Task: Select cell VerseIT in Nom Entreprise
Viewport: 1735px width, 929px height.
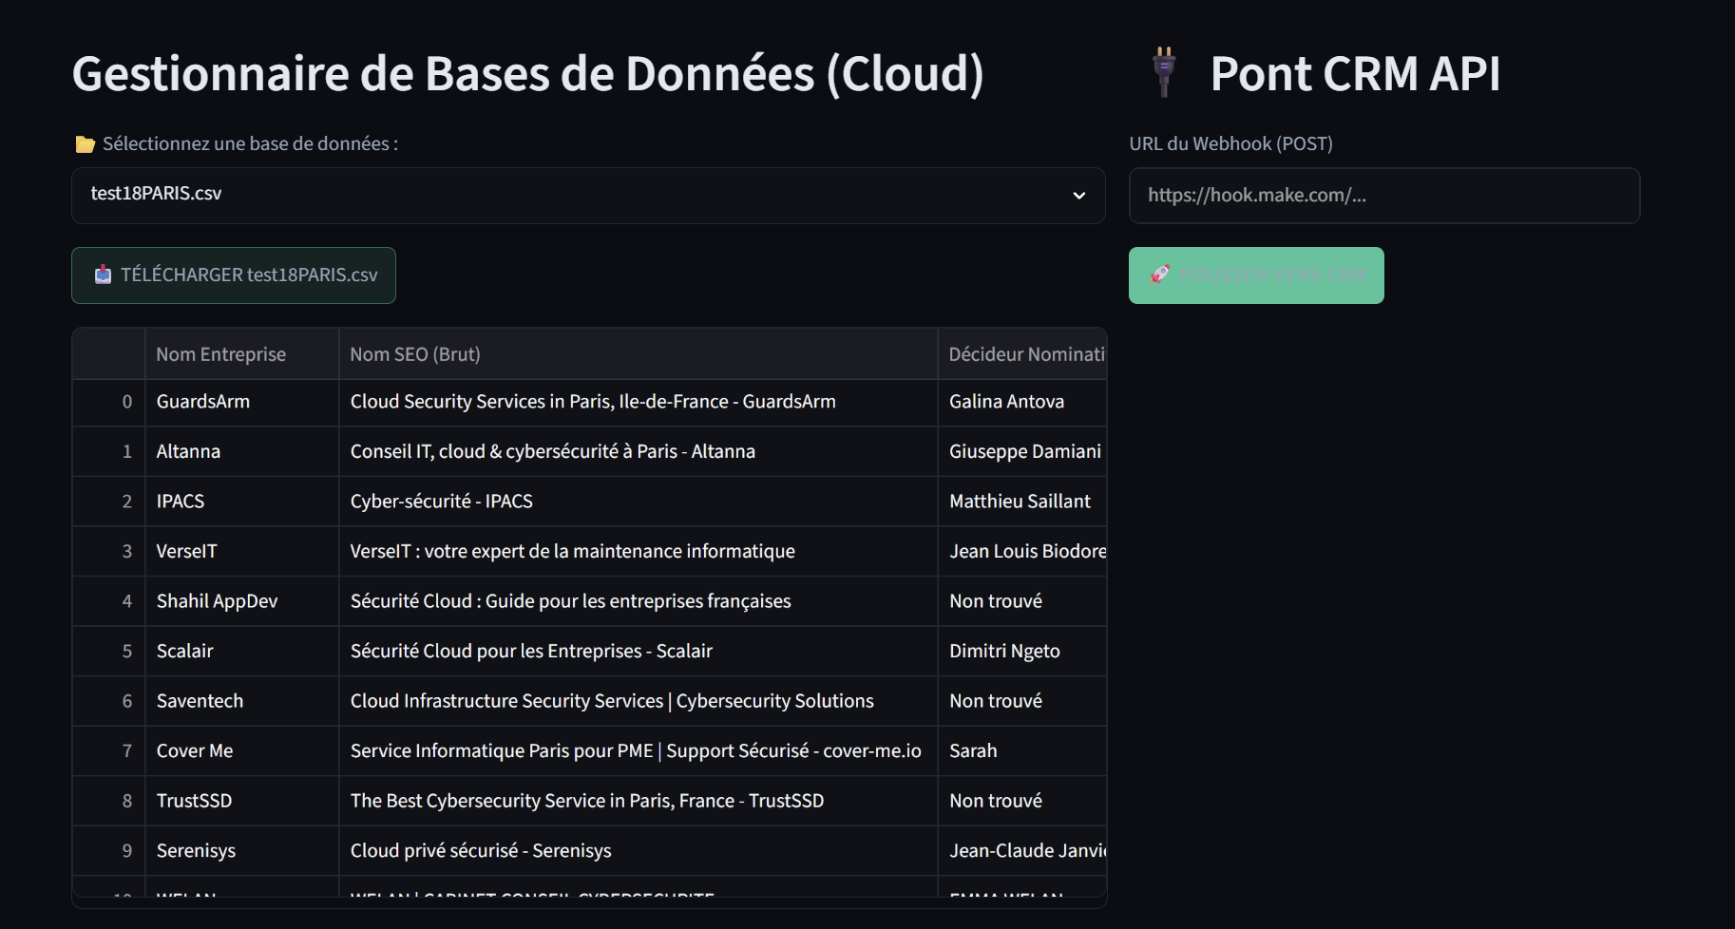Action: [242, 551]
